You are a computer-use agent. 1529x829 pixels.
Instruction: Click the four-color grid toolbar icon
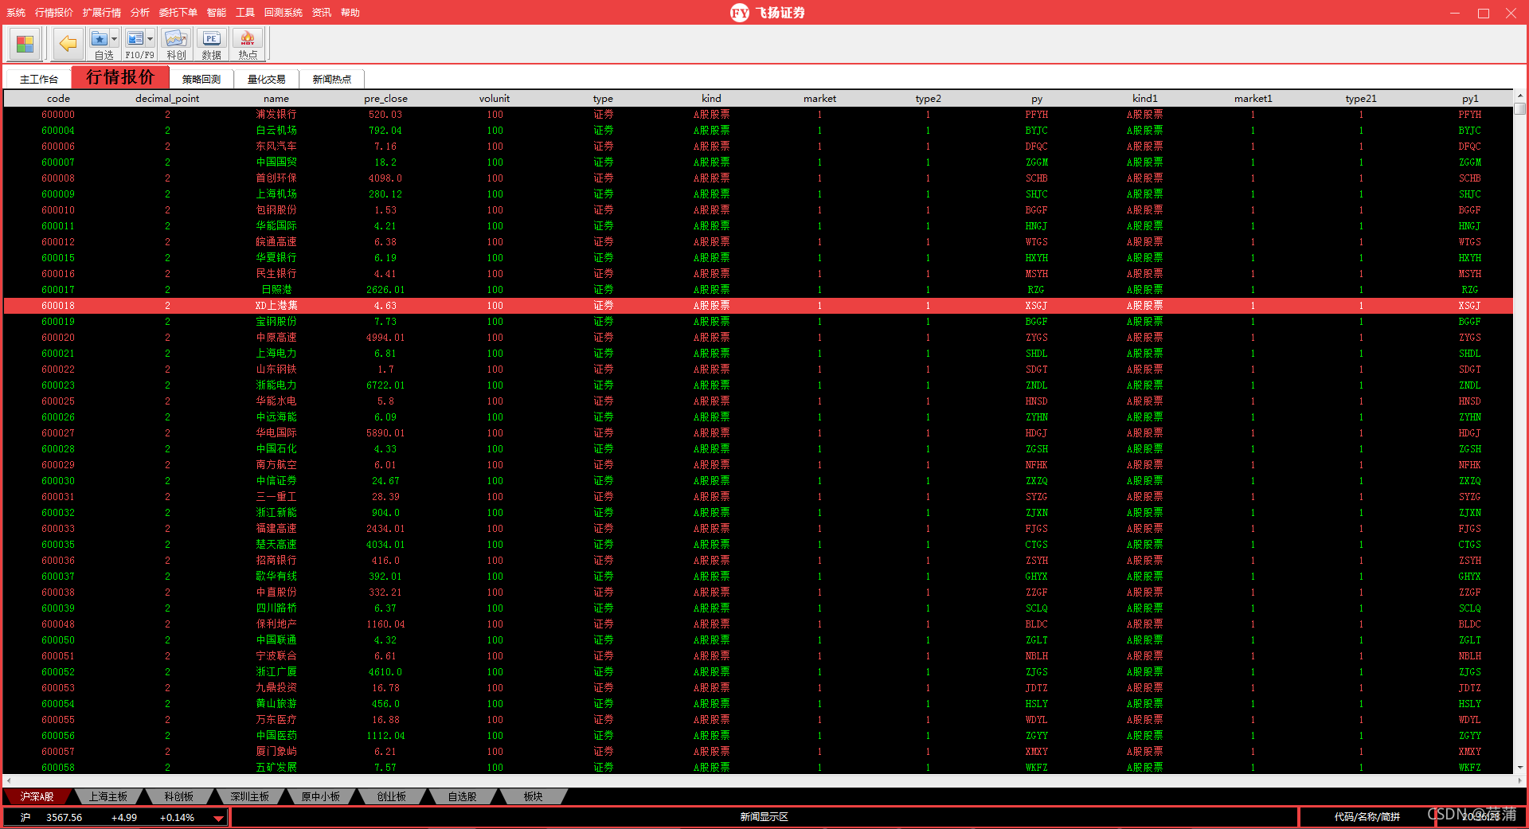[x=25, y=44]
